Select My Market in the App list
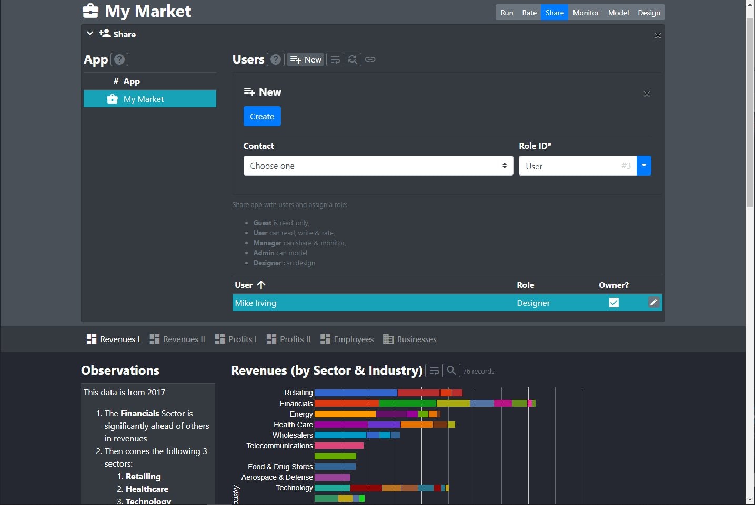Viewport: 755px width, 505px height. (x=150, y=99)
